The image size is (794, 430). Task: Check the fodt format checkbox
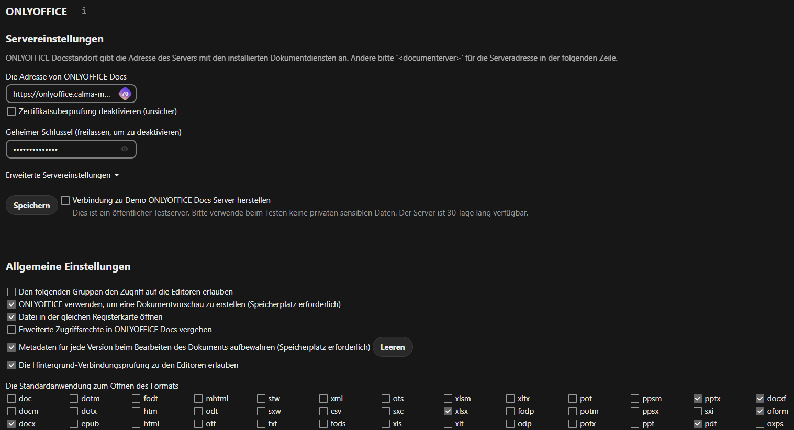tap(136, 399)
